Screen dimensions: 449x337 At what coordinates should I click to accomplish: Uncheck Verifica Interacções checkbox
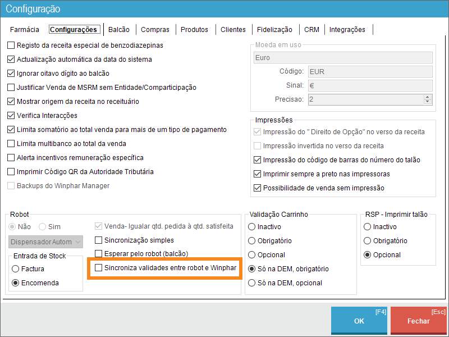11,115
